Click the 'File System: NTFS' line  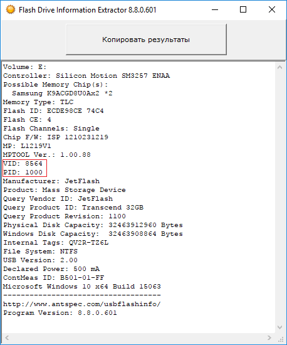point(40,252)
